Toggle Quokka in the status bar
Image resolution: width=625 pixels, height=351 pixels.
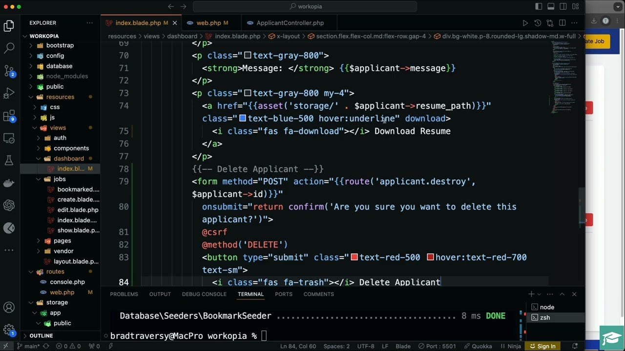coord(478,346)
